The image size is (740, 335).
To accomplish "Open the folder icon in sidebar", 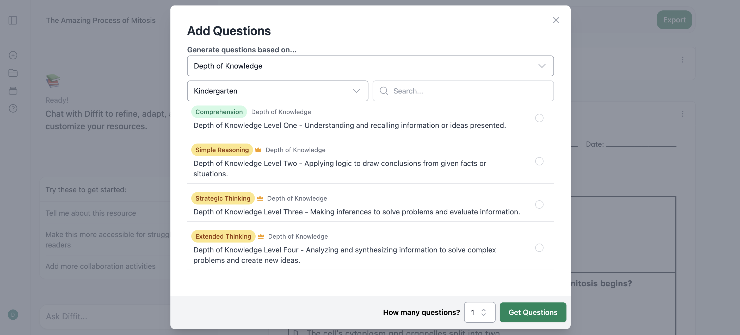I will (13, 73).
